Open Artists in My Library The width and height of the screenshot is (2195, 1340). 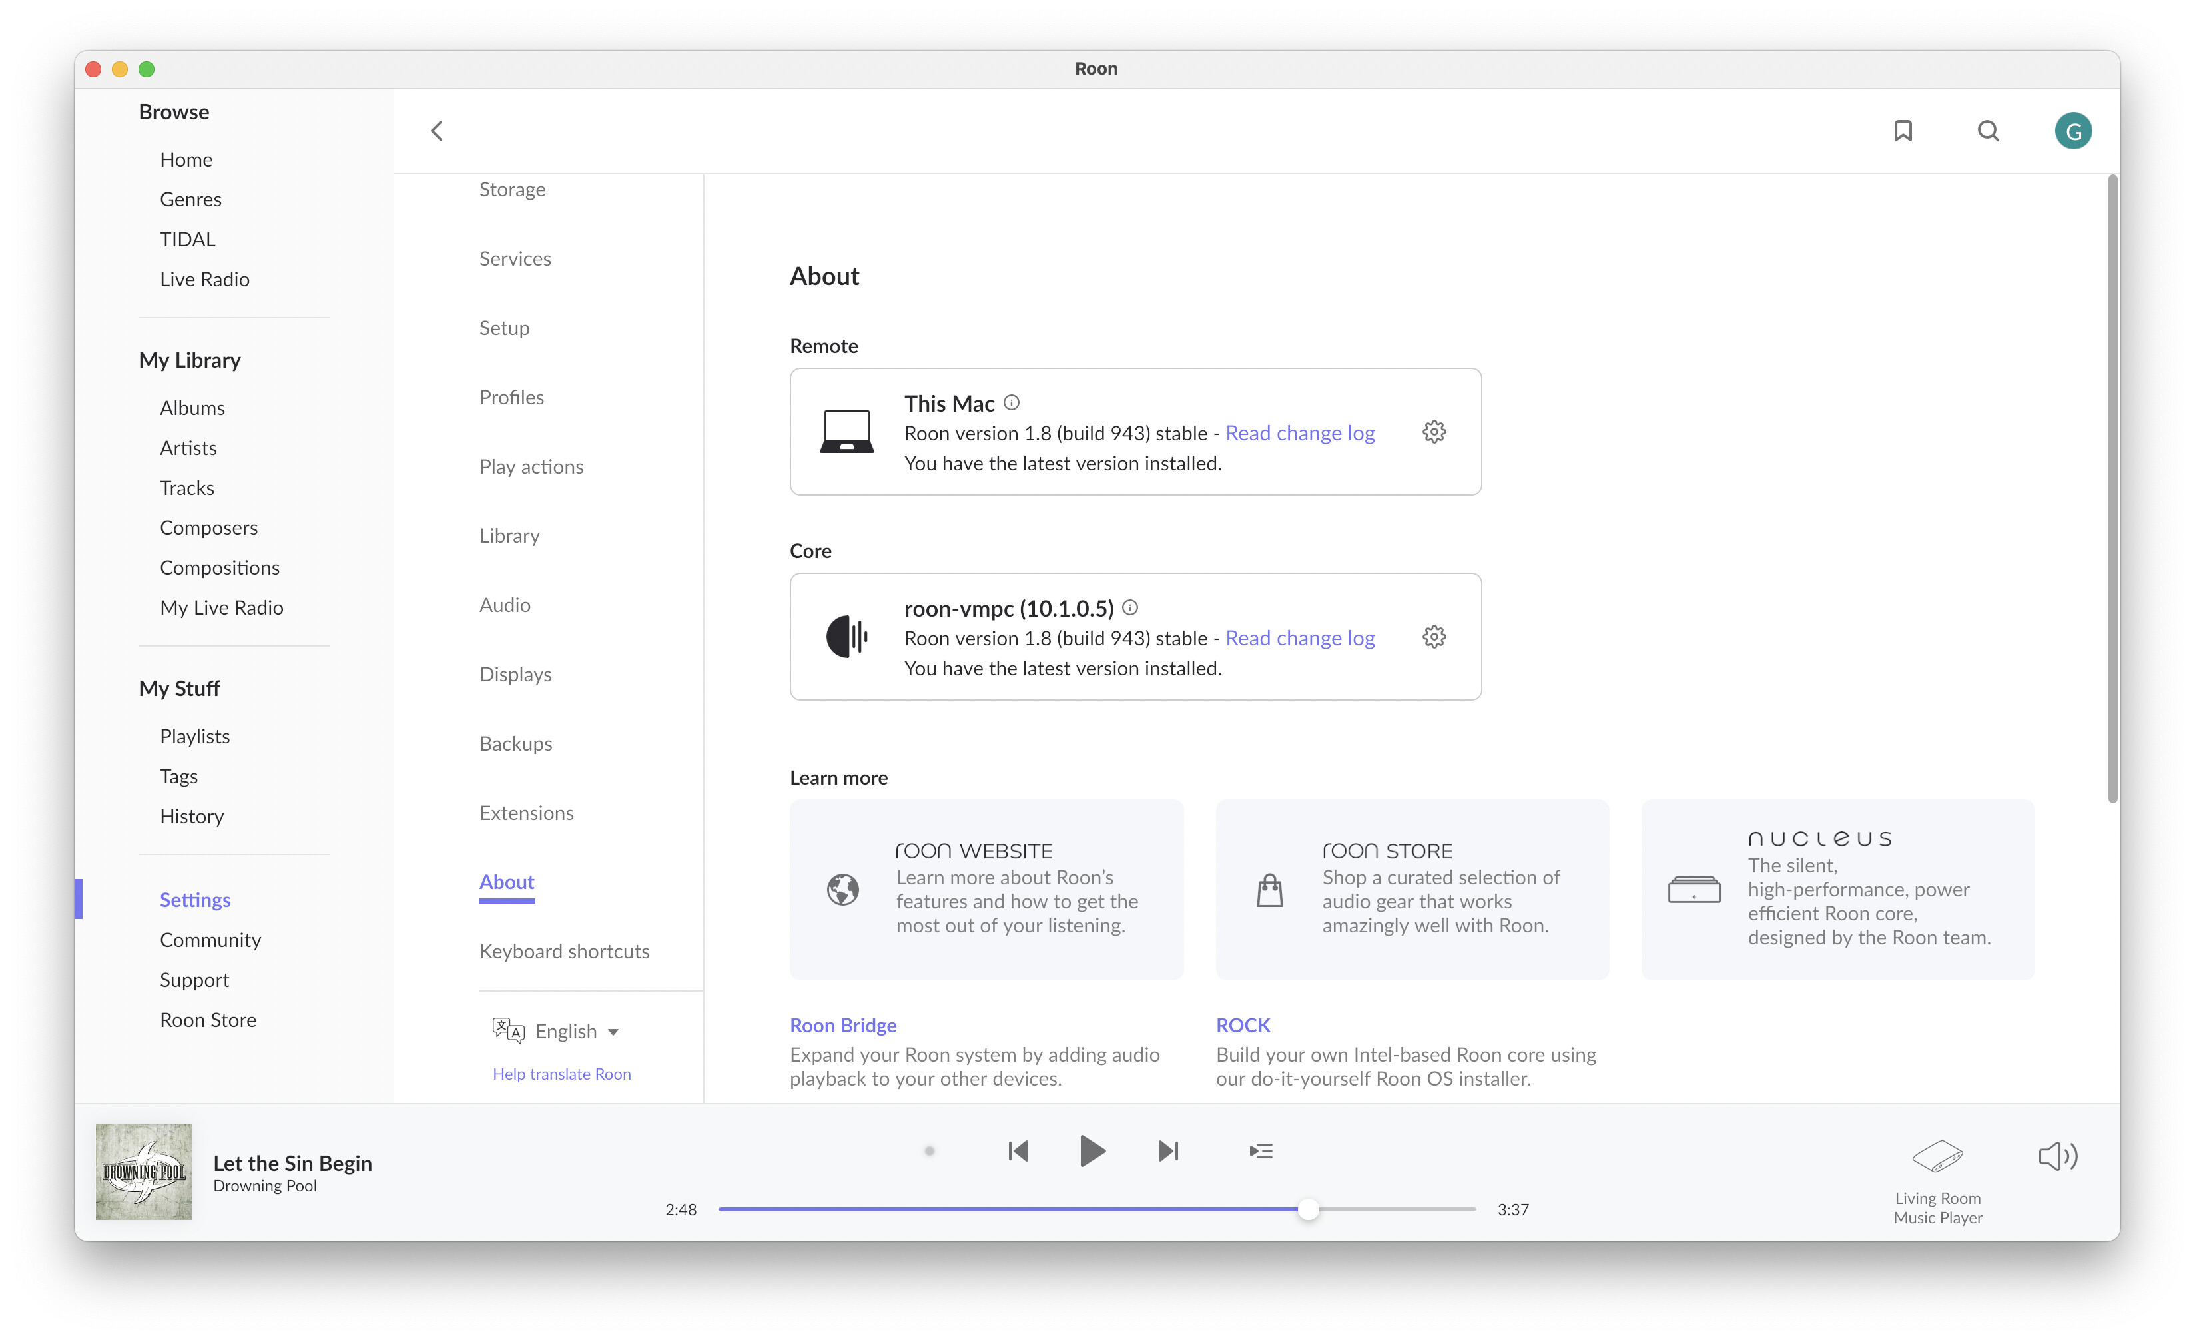point(188,448)
